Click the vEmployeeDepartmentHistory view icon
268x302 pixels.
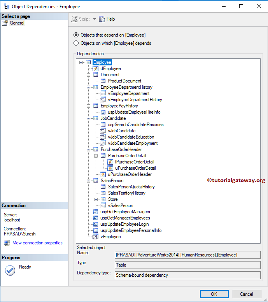[x=103, y=100]
